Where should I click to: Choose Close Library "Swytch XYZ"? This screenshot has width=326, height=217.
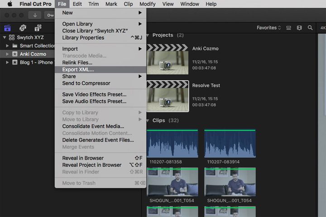coord(101,31)
